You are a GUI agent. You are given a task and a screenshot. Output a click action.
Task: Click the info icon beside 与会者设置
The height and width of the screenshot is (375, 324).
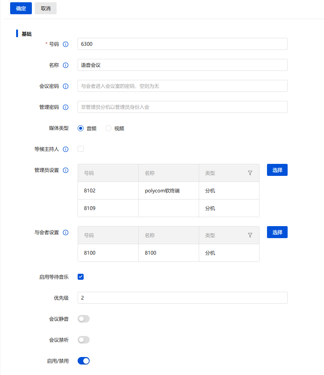tap(66, 232)
